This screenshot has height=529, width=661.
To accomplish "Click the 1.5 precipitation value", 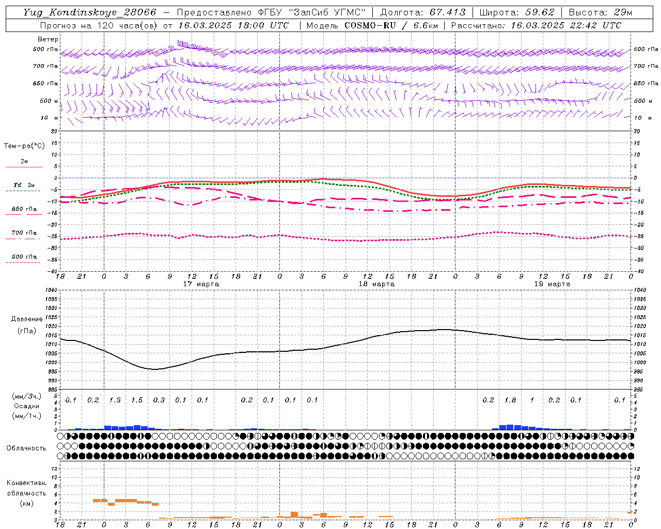I will 137,400.
